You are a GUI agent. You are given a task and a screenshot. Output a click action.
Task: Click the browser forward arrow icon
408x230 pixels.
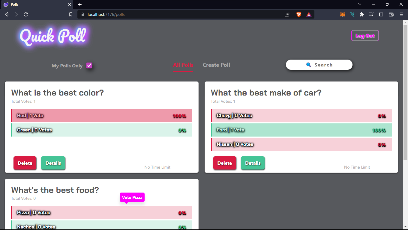[16, 14]
